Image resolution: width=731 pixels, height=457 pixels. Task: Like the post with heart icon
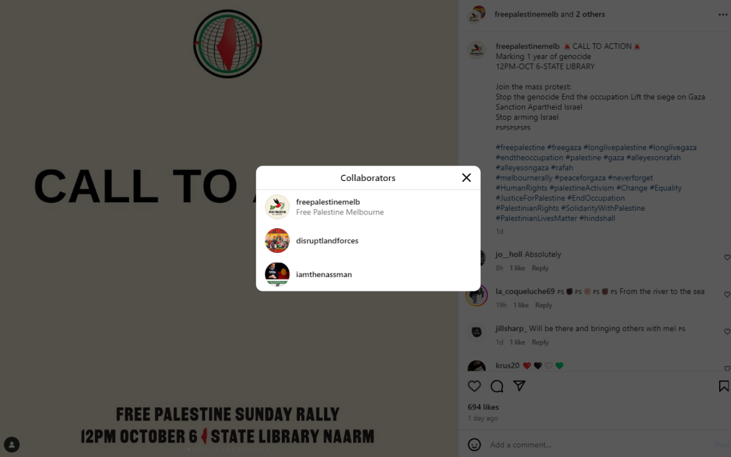point(474,386)
